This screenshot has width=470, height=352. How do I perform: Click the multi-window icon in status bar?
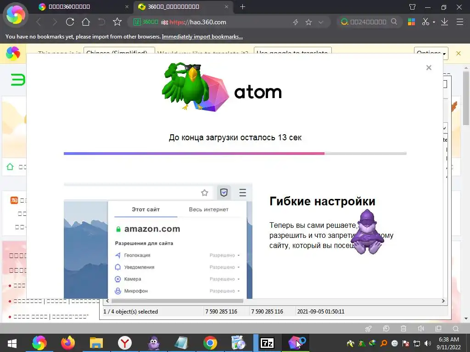(438, 329)
